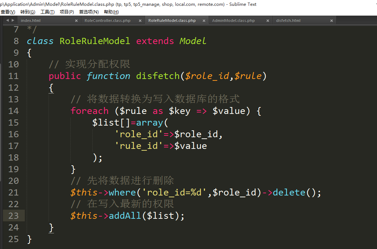Place cursor on the addAll call
Image resolution: width=377 pixels, height=249 pixels.
(125, 216)
